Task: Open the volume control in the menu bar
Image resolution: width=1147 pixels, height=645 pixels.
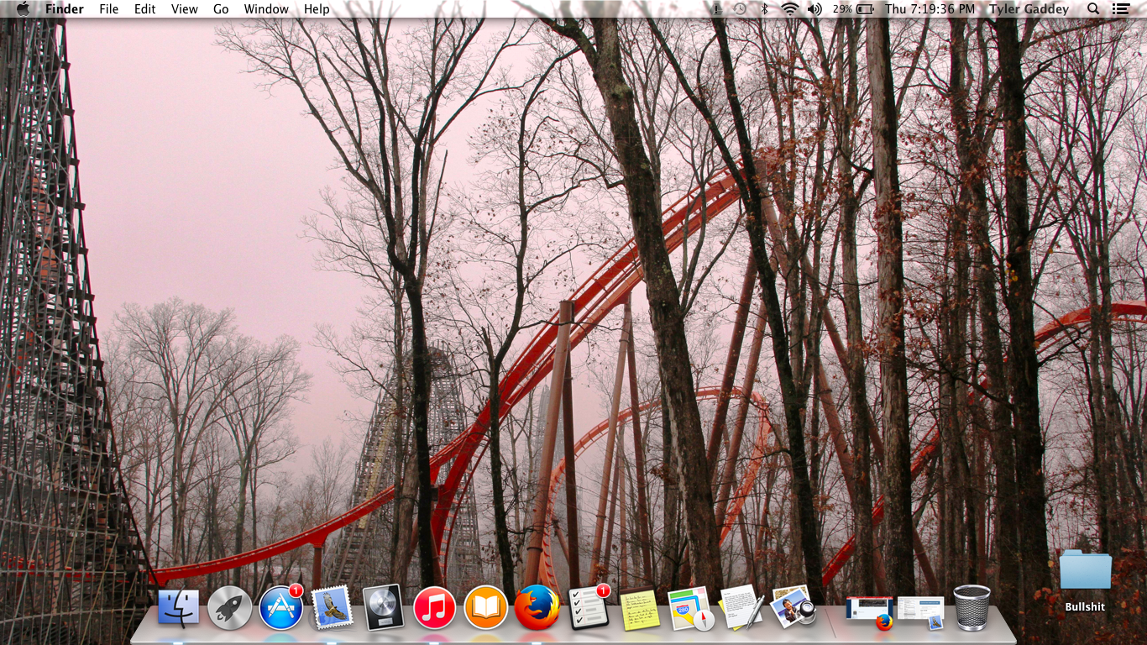Action: [814, 9]
